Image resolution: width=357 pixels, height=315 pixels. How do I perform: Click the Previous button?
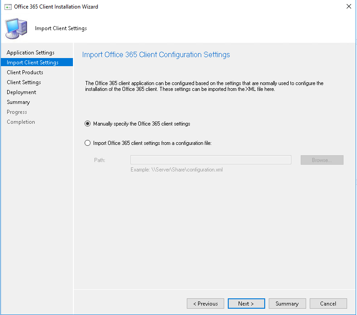pos(205,304)
